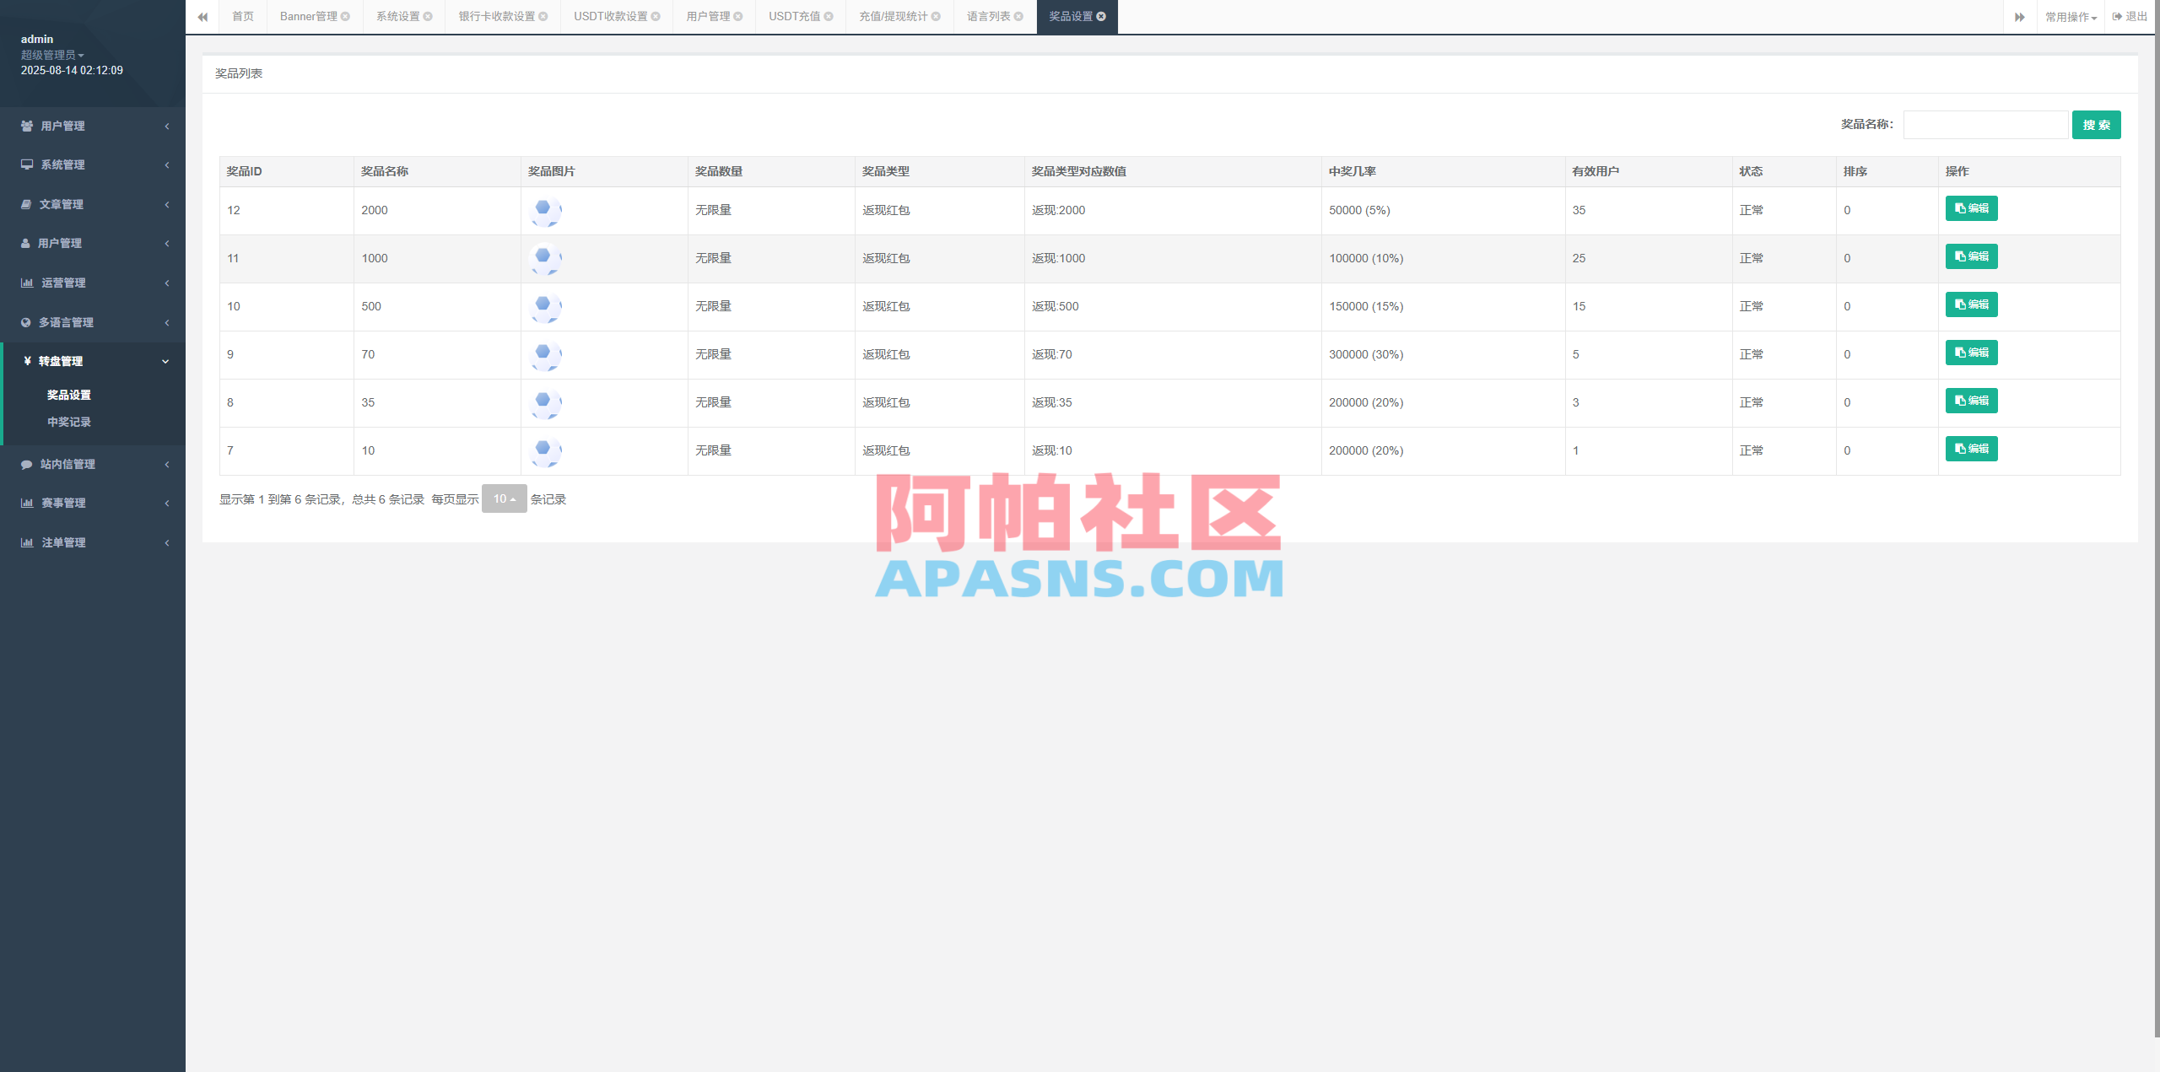The width and height of the screenshot is (2160, 1072).
Task: Open the 站内信管理 section icon
Action: coord(28,464)
